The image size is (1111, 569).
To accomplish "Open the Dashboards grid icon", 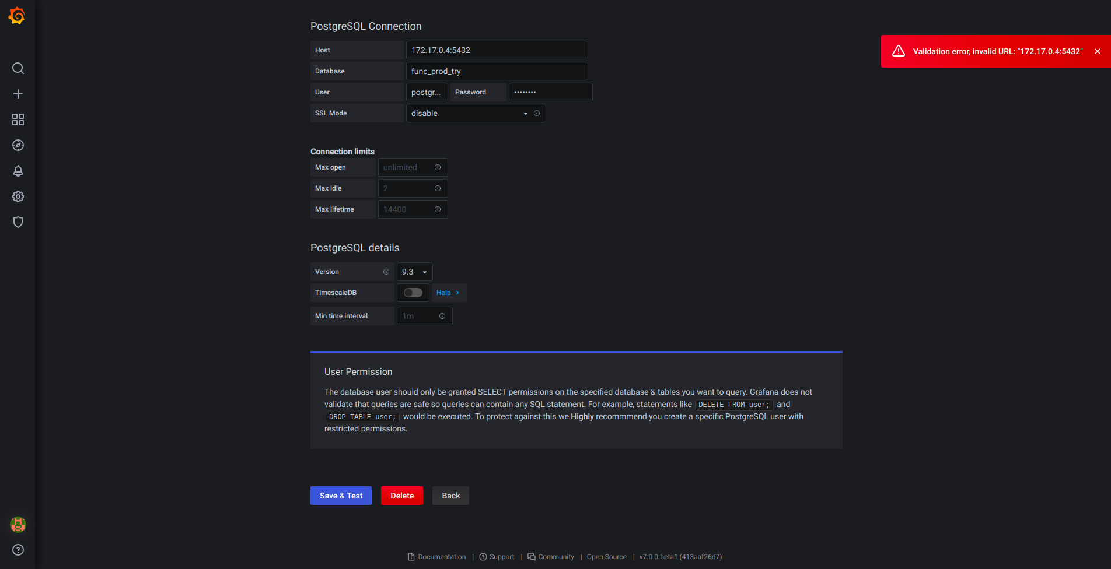I will click(x=18, y=120).
